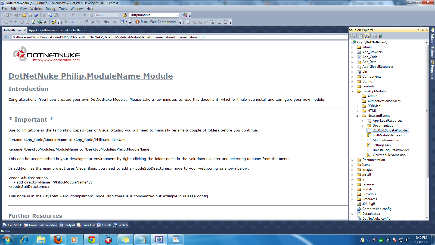
Task: Click the vertical scrollbar in Solution Explorer
Action: [427, 111]
